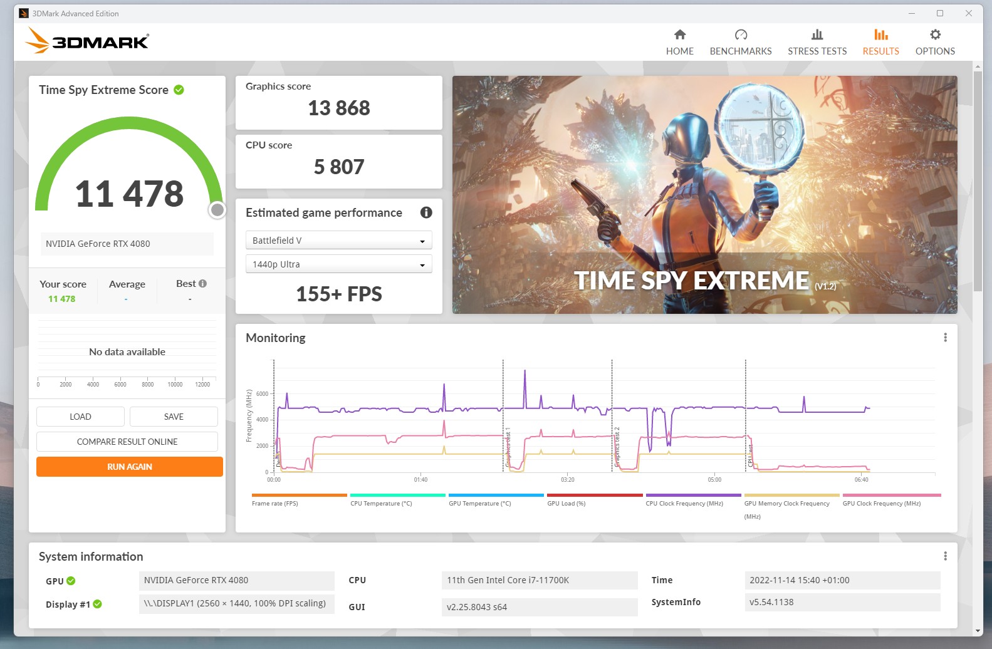Maximize the 3DMark window

click(x=940, y=13)
